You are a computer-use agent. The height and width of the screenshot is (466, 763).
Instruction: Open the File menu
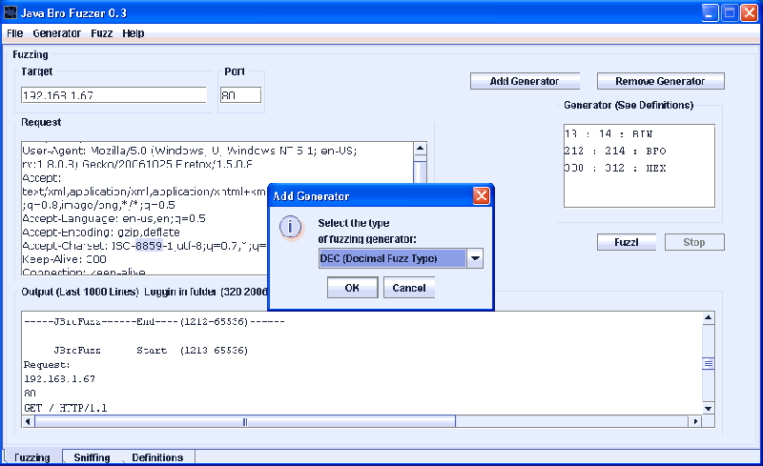14,33
